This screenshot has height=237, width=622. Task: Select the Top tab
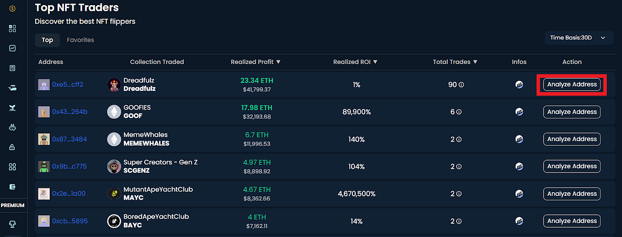47,40
